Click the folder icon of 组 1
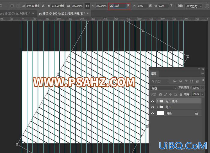 point(161,107)
